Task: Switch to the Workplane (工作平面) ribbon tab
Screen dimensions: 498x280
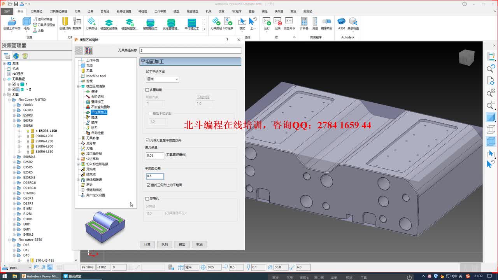Action: (x=160, y=11)
